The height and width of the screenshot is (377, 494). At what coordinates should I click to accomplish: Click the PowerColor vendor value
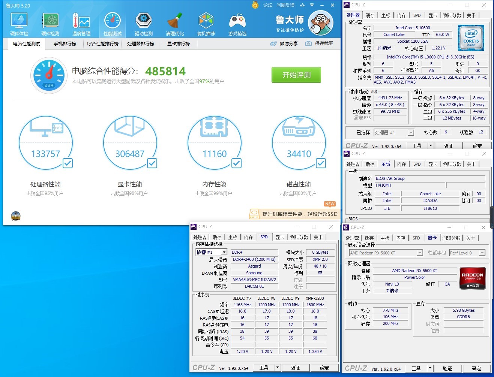coord(414,277)
